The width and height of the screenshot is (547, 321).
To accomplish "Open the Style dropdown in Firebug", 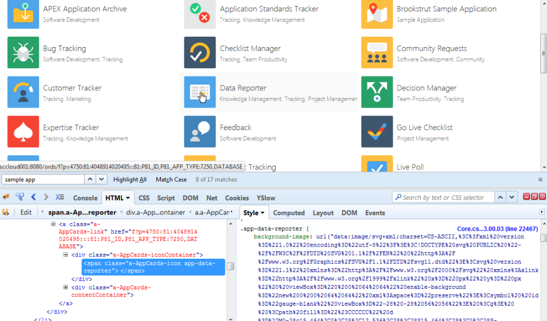I will (253, 213).
